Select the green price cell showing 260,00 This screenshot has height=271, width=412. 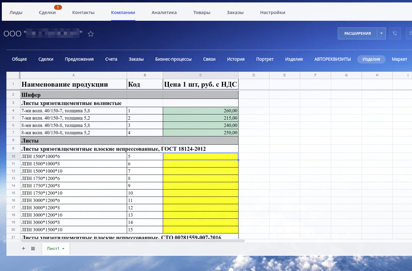[200, 110]
